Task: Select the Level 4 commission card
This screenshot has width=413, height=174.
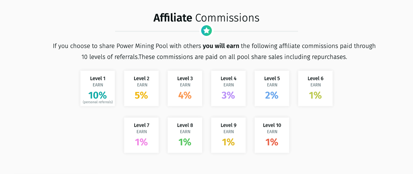Action: pyautogui.click(x=228, y=88)
